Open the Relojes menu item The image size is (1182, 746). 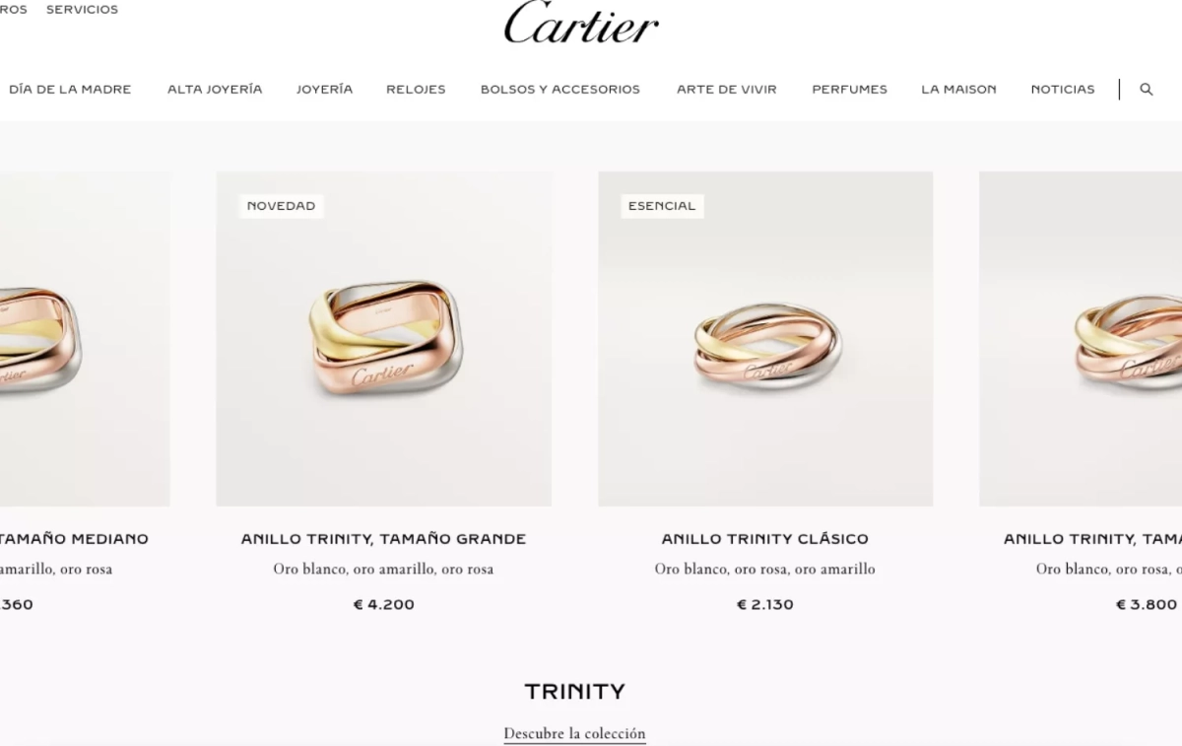pyautogui.click(x=416, y=89)
